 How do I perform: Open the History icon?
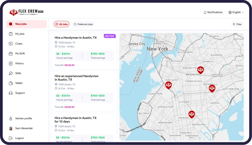(11, 63)
